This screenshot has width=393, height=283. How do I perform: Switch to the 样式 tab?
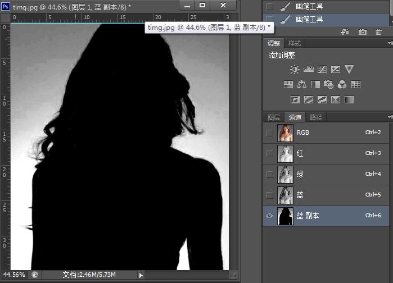coord(295,43)
